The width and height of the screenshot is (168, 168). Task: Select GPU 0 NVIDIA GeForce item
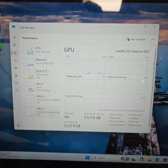(x=42, y=99)
